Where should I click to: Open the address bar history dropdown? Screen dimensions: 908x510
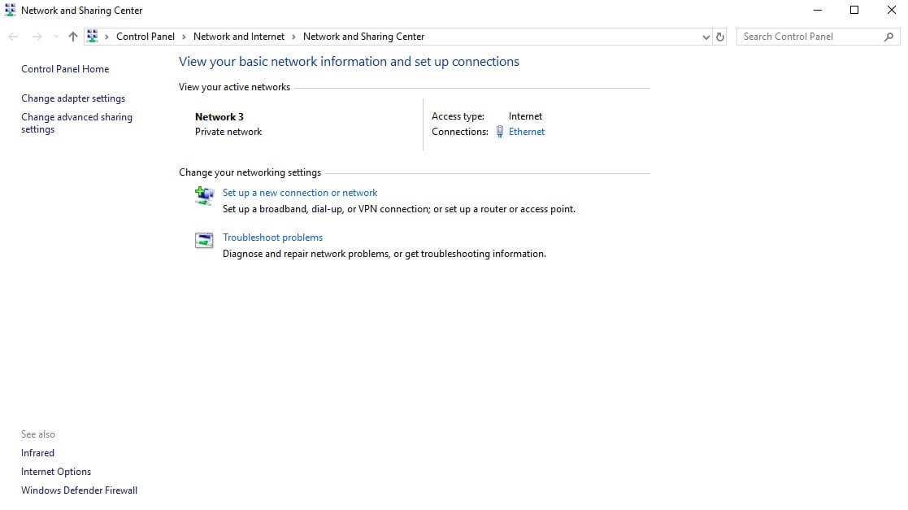click(x=706, y=36)
